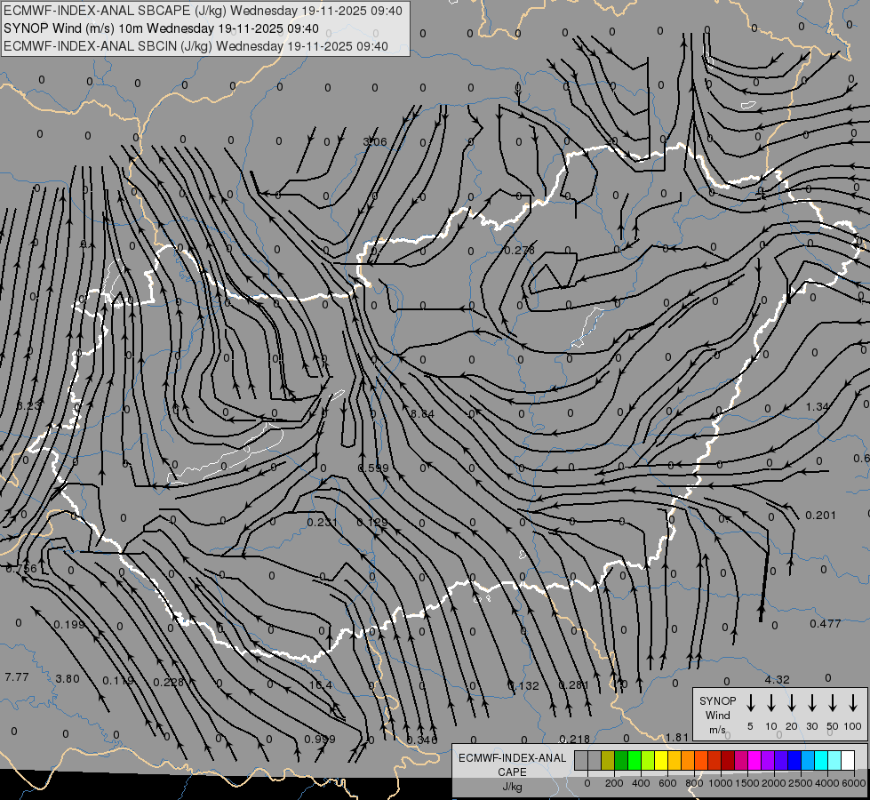This screenshot has height=800, width=870.
Task: Click the 30 m/s wind arrow in the legend
Action: [x=812, y=703]
